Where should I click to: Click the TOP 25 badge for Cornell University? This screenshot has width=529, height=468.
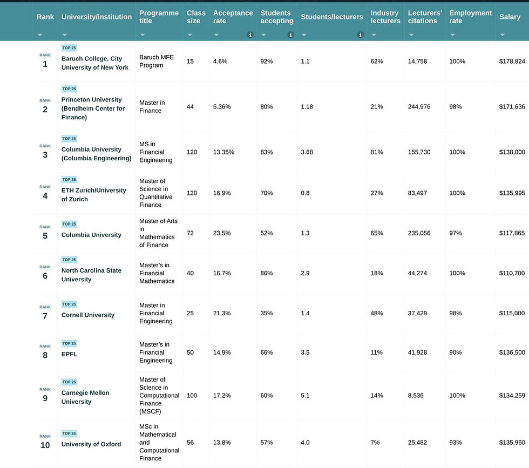(x=69, y=304)
